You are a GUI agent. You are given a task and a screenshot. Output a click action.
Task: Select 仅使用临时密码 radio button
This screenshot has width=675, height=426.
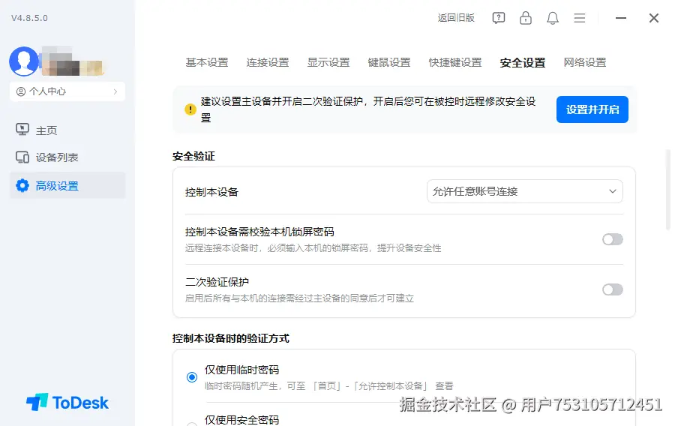coord(192,377)
